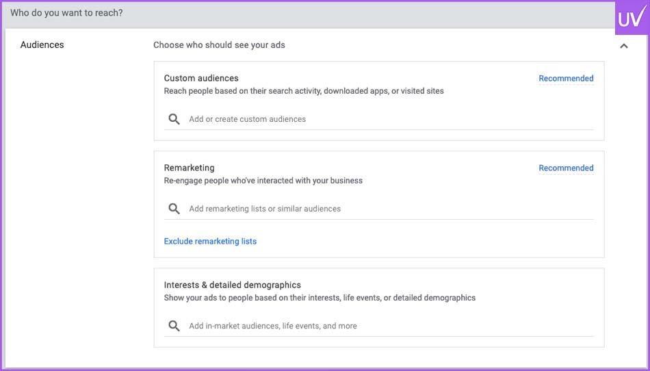Collapse the Audiences section chevron
Screen dimensions: 650x371
point(623,46)
